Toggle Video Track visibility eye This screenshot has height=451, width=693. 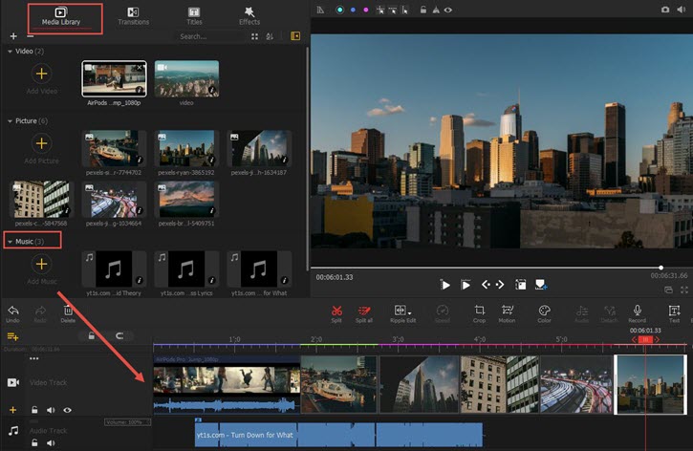click(x=65, y=410)
